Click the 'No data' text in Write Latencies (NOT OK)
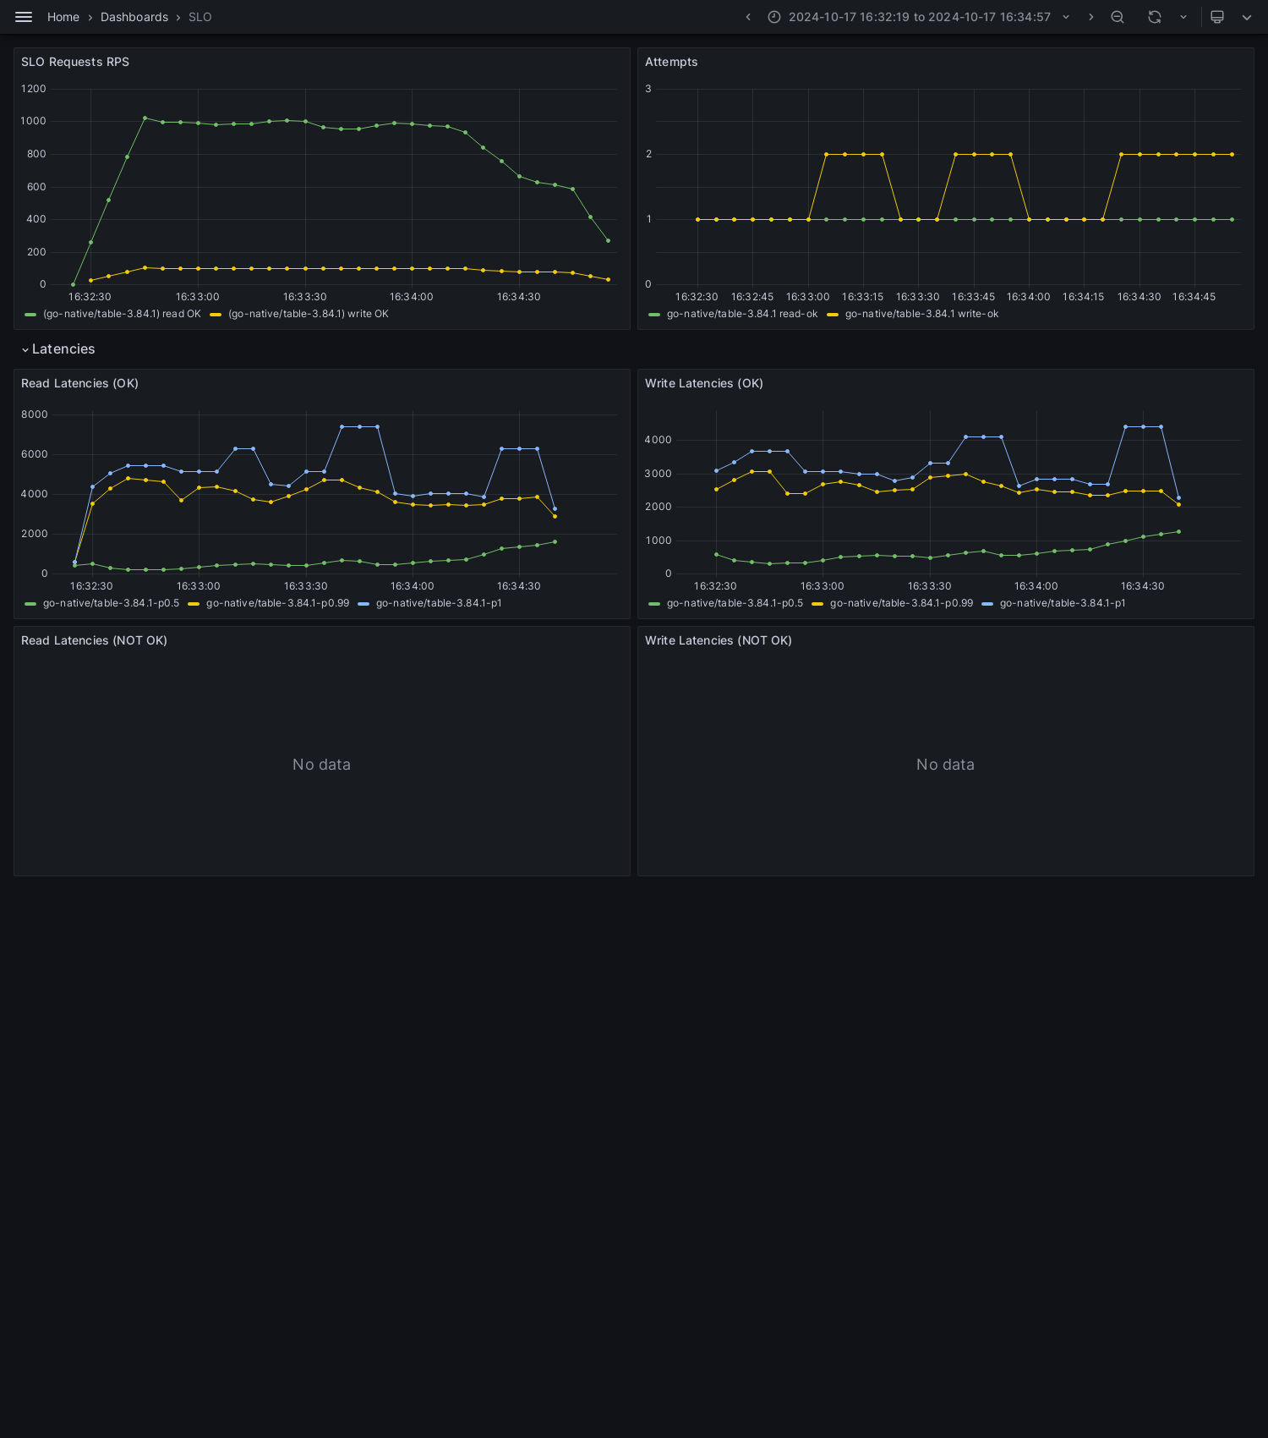Image resolution: width=1268 pixels, height=1438 pixels. [x=945, y=765]
